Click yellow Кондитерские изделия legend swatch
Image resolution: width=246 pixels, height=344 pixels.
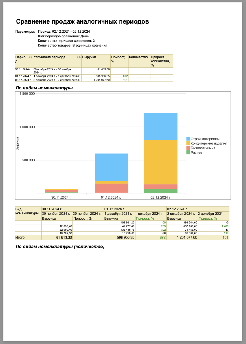188,143
